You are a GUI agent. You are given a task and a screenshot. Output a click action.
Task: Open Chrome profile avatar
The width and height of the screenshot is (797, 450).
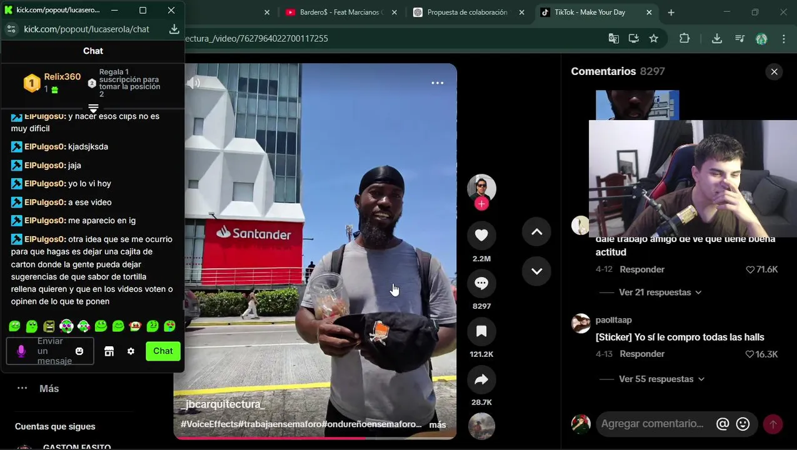point(761,39)
